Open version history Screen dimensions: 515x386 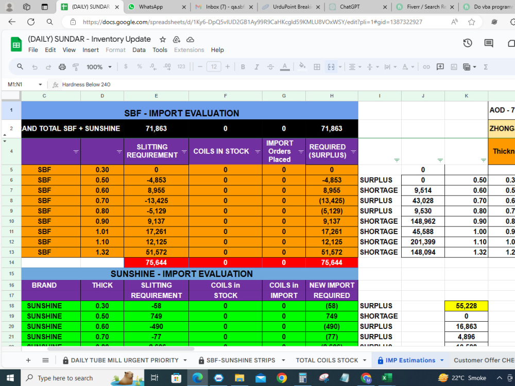click(468, 43)
